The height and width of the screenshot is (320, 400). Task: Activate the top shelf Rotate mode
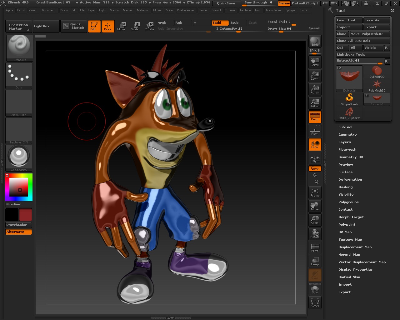[x=149, y=26]
